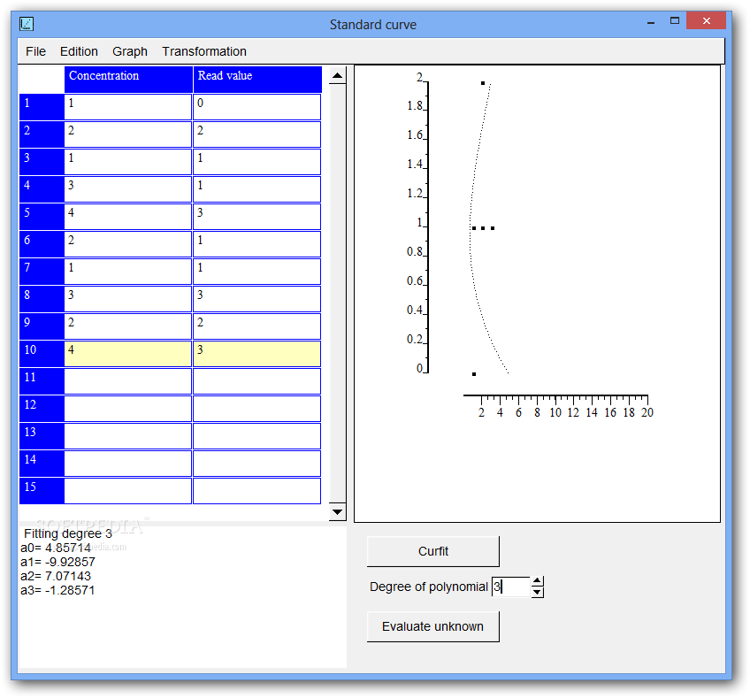Select row header 15
This screenshot has width=750, height=698.
42,491
